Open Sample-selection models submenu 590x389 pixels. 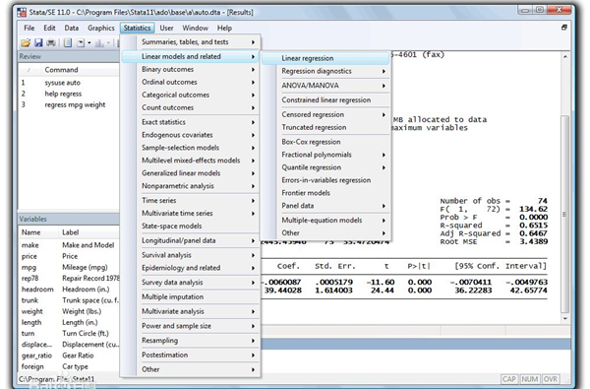pyautogui.click(x=190, y=148)
